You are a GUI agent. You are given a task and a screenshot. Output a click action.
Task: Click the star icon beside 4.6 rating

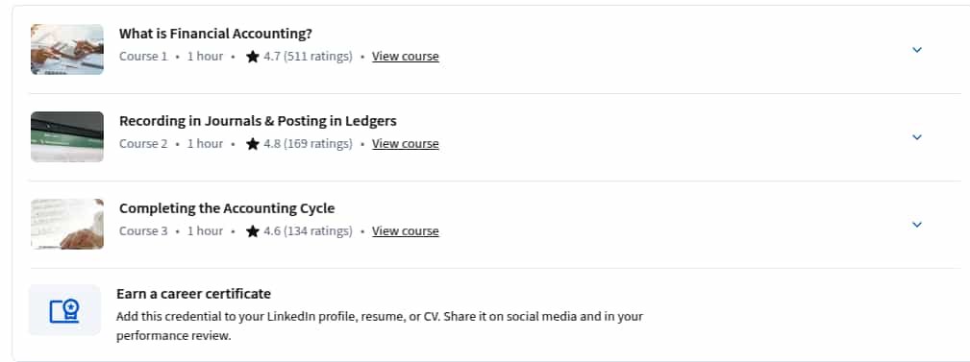(253, 231)
